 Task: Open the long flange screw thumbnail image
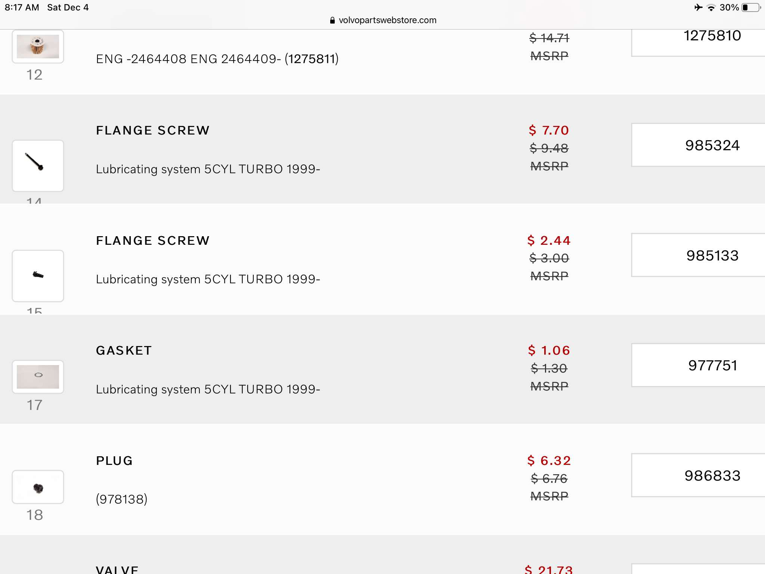click(x=38, y=166)
